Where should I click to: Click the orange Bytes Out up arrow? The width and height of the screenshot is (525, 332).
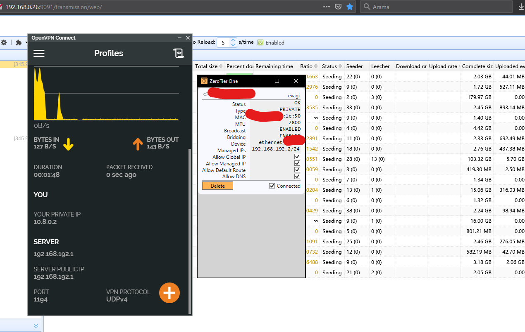pos(137,144)
